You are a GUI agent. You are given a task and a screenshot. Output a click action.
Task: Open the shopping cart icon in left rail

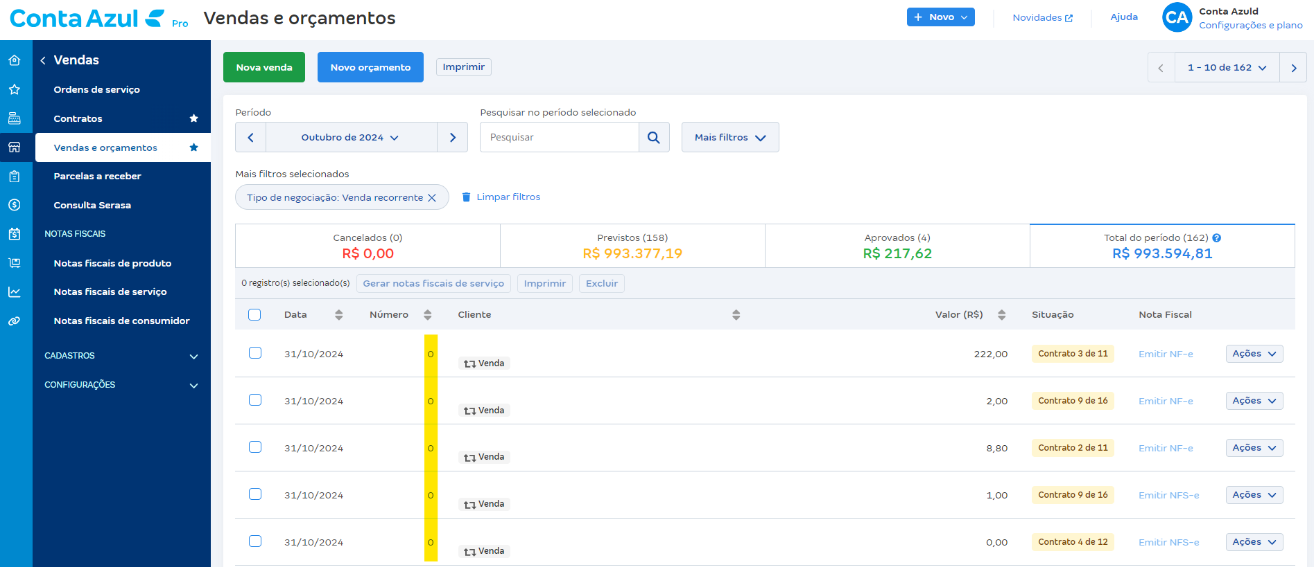click(x=15, y=263)
